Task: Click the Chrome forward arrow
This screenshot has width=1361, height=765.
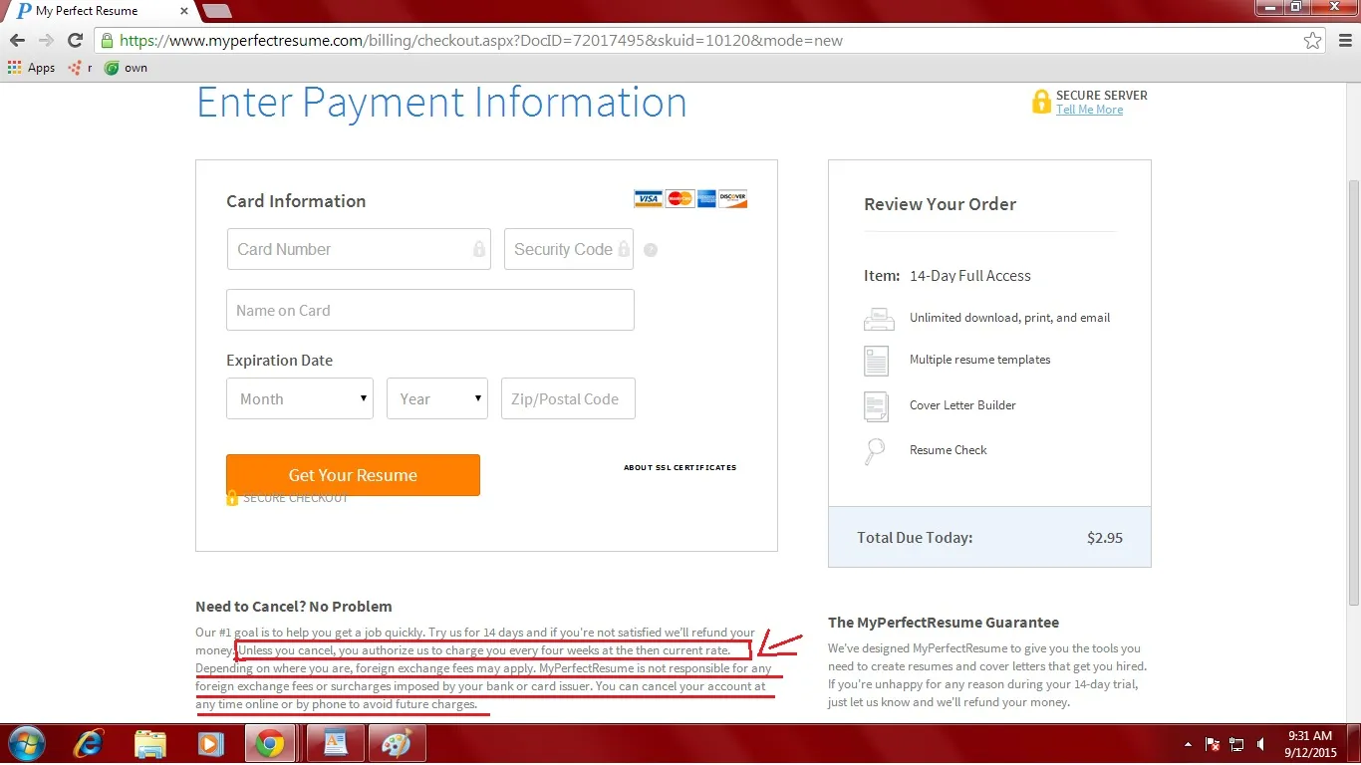Action: point(46,40)
